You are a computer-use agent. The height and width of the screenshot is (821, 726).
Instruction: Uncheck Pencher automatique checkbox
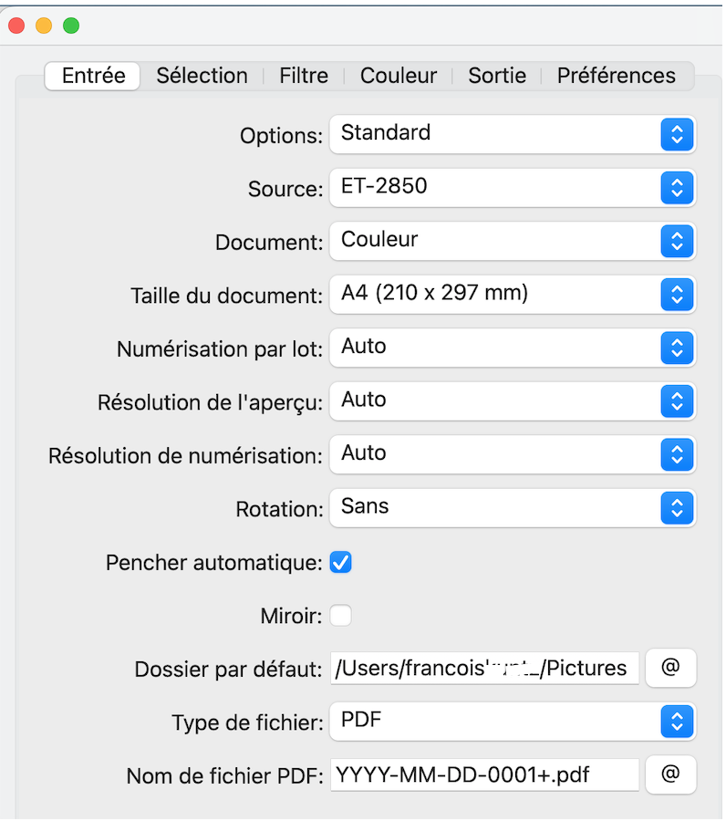click(340, 563)
